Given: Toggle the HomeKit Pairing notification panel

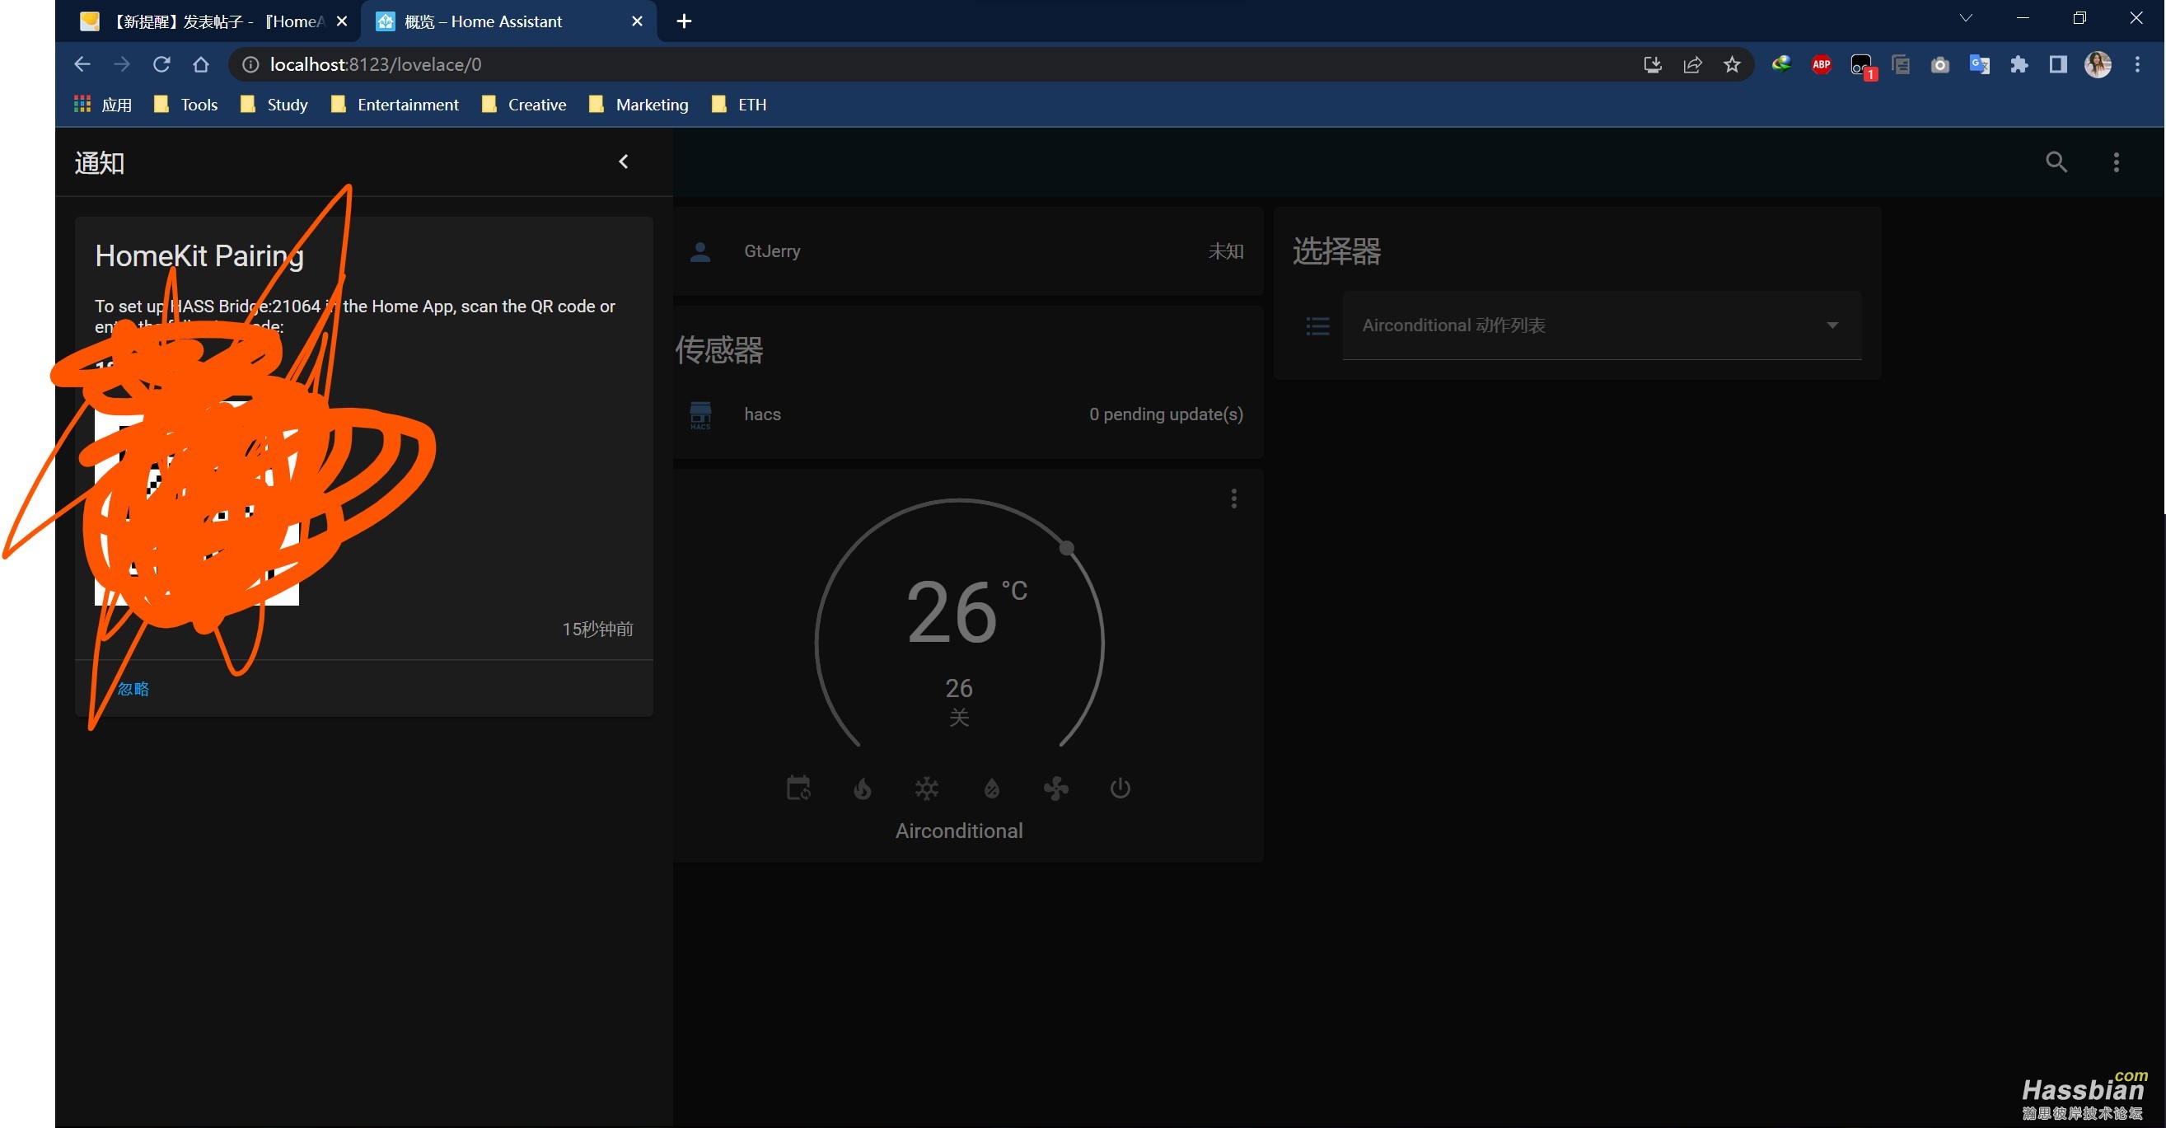Looking at the screenshot, I should (623, 161).
